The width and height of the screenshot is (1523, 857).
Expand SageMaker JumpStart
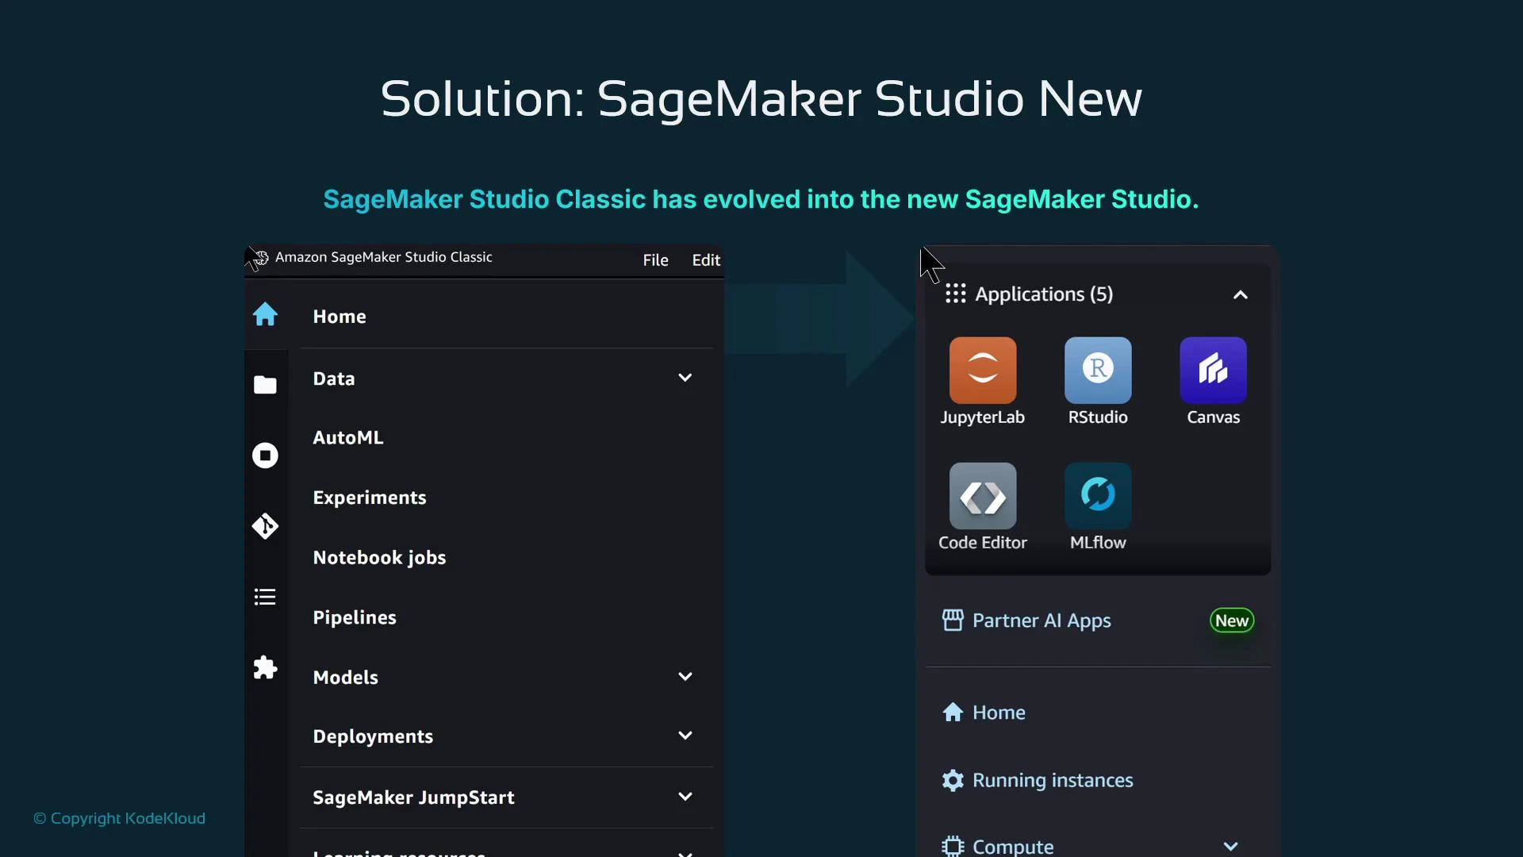[x=685, y=796]
